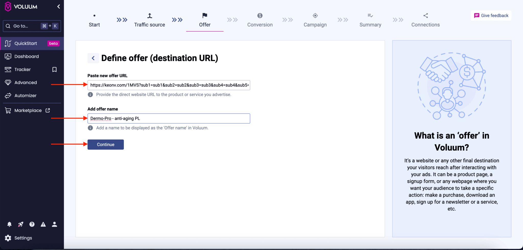Image resolution: width=523 pixels, height=250 pixels.
Task: Click the Continue button
Action: tap(105, 144)
